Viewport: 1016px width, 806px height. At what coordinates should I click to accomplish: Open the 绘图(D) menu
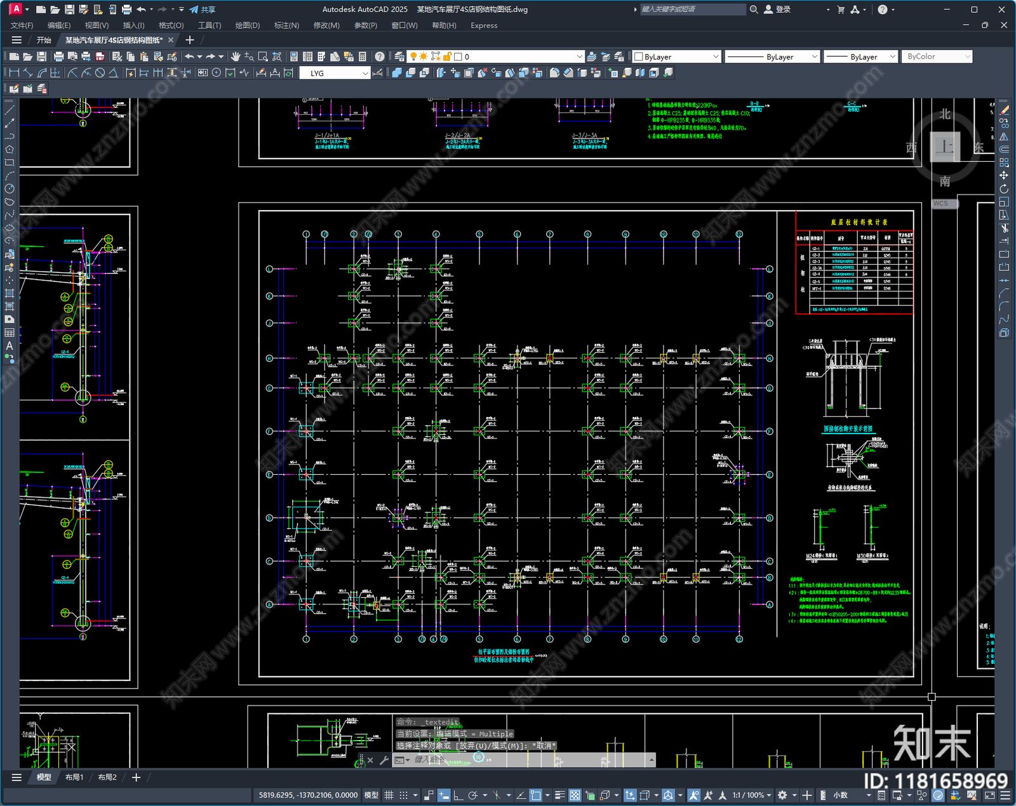248,25
